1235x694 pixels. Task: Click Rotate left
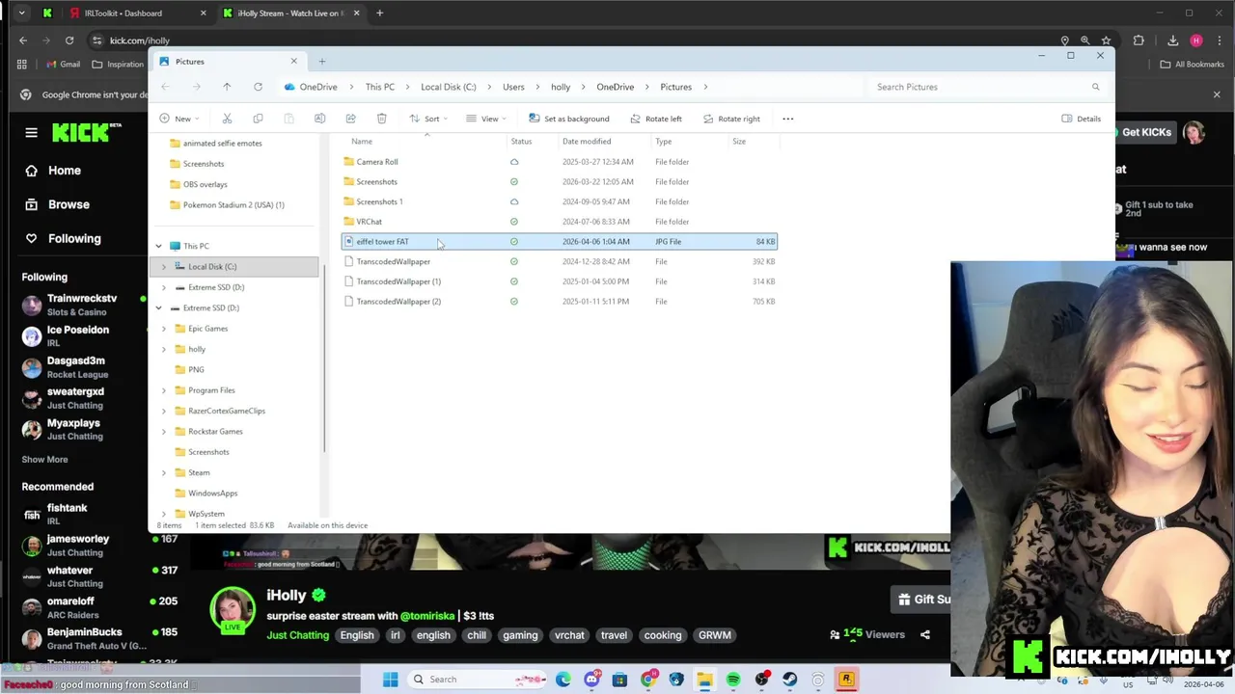tap(656, 119)
